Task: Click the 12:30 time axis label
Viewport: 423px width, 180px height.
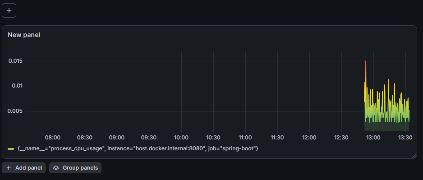Action: [x=341, y=138]
